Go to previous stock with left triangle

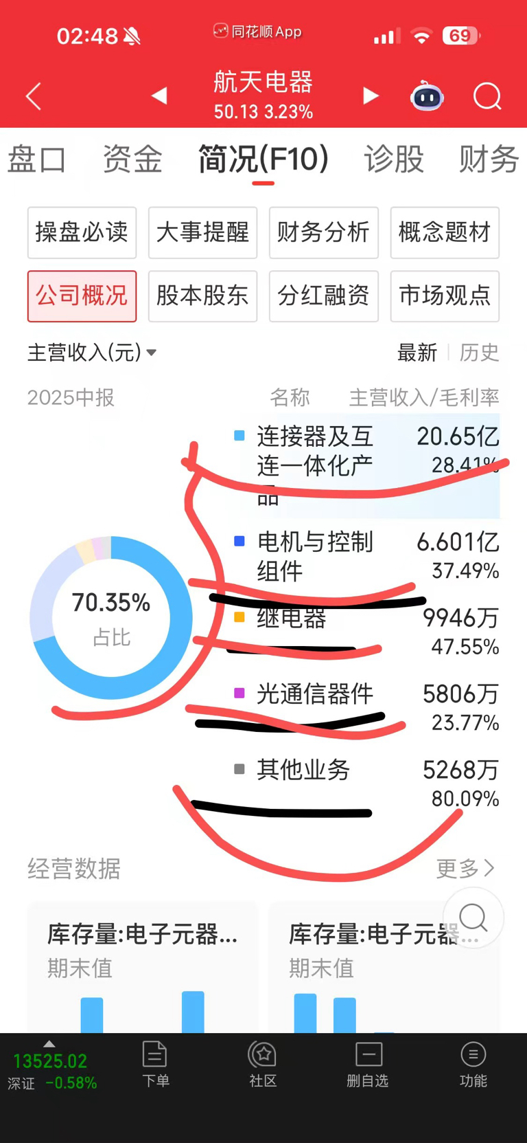[x=159, y=96]
